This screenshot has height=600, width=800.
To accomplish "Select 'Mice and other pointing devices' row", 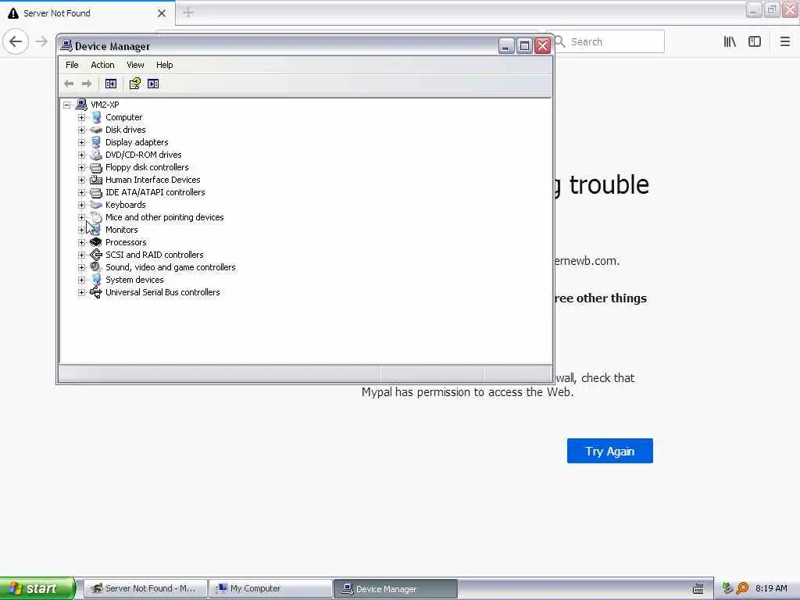I will coord(164,217).
